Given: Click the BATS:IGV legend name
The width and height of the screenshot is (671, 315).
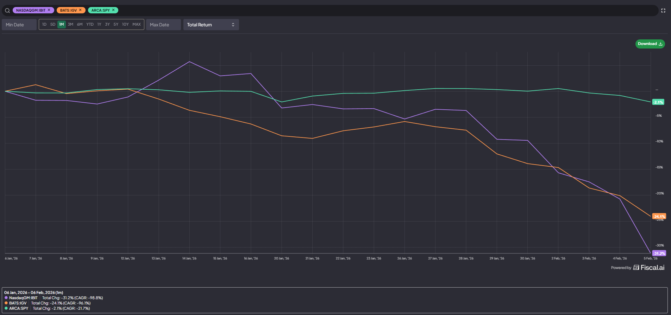Looking at the screenshot, I should click(x=18, y=303).
